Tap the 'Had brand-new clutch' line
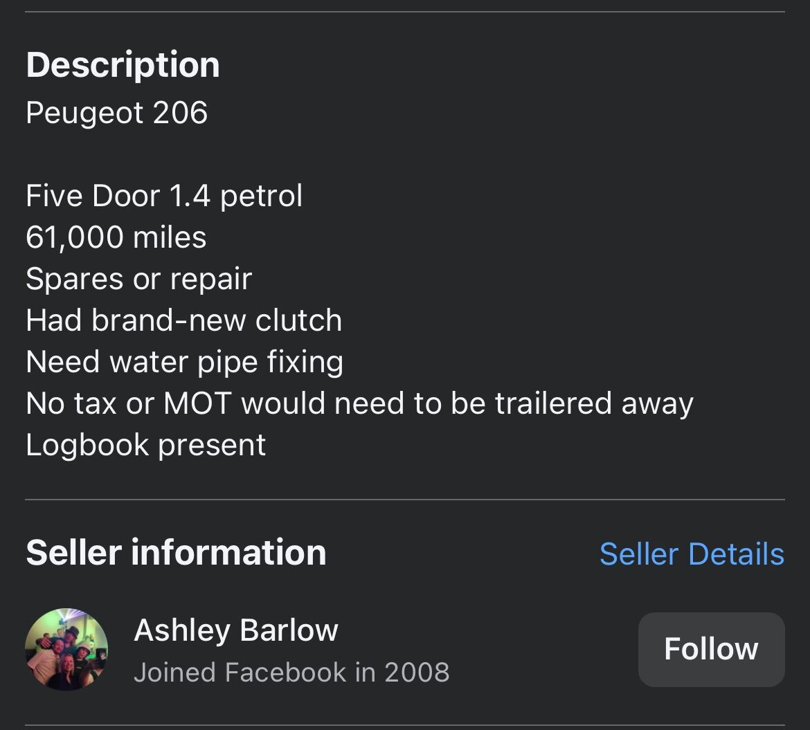810x730 pixels. tap(183, 320)
